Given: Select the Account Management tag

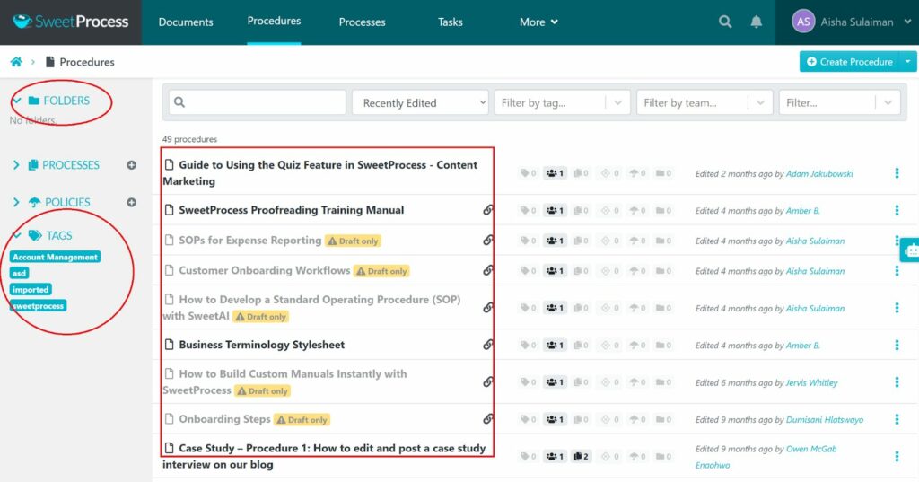Looking at the screenshot, I should coord(55,258).
